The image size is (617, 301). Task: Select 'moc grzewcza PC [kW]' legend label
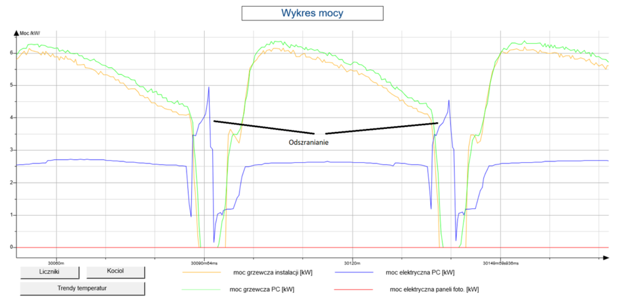(x=263, y=288)
